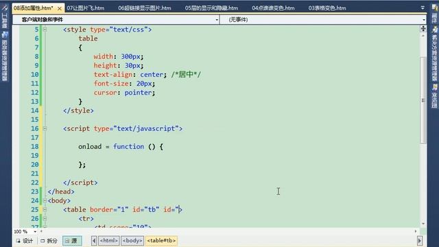Select <body> in the tag navigator
Screen dimensions: 439x247
point(132,241)
